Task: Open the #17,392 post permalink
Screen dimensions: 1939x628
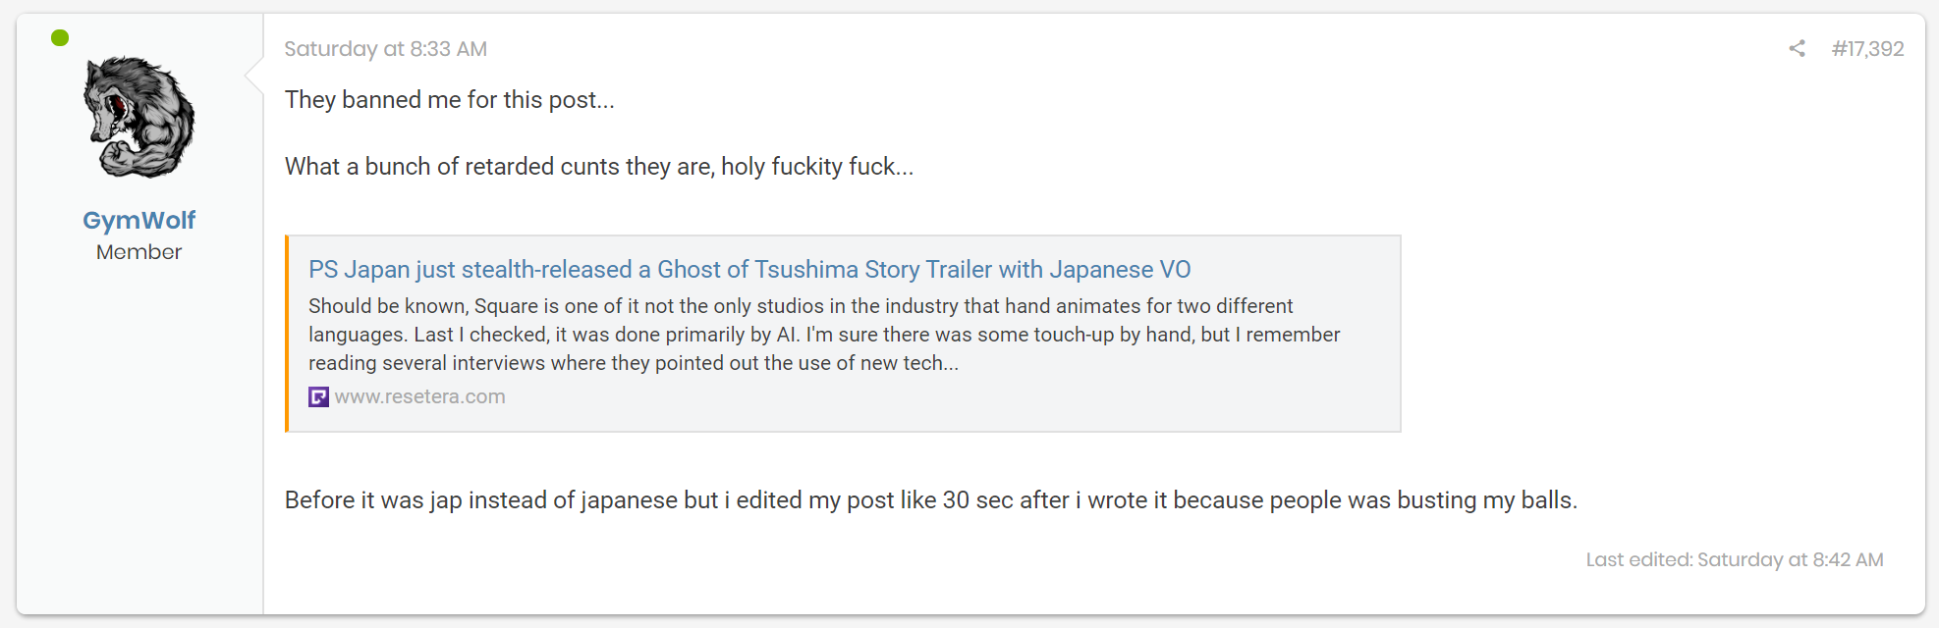Action: tap(1867, 49)
